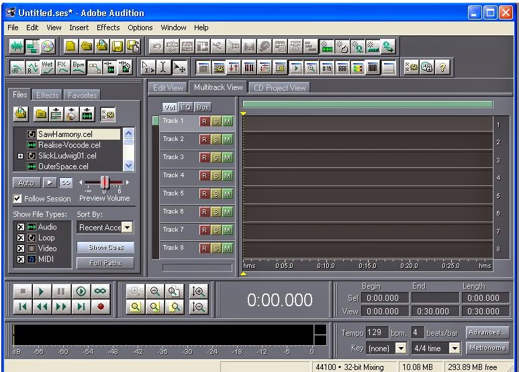Viewport: 519px width, 372px height.
Task: Click the Sel Begin time field
Action: tap(385, 298)
